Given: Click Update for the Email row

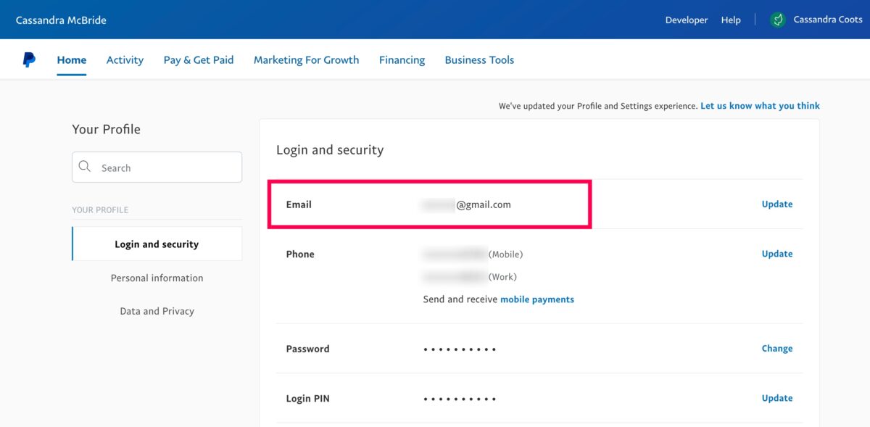Looking at the screenshot, I should 777,204.
